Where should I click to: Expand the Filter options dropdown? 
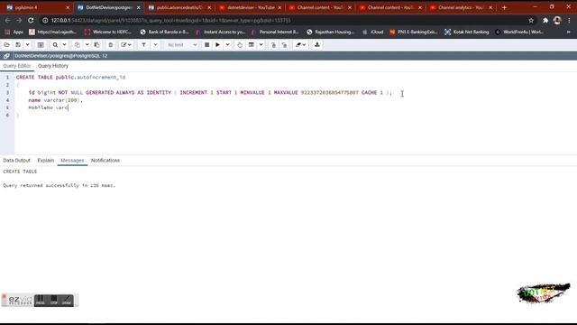[x=156, y=44]
